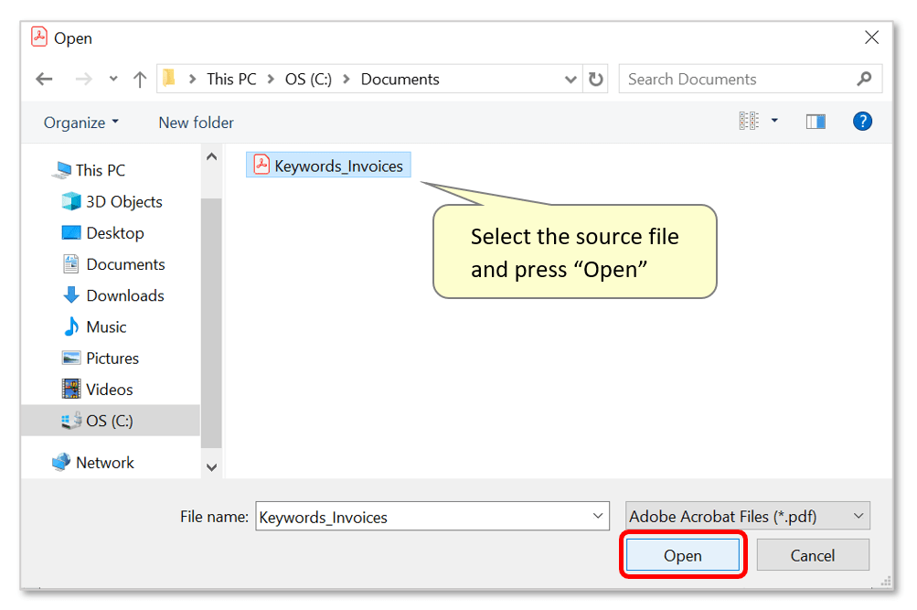Open Music in the sidebar
The height and width of the screenshot is (610, 917).
(x=95, y=326)
